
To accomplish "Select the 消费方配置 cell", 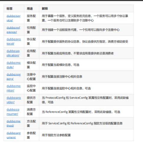I will click(x=31, y=112).
